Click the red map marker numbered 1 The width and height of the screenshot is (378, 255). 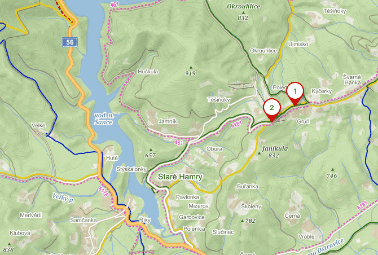[x=295, y=94]
